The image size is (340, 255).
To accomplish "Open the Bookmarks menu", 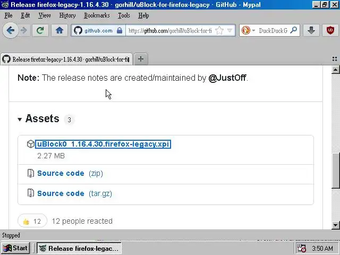I will tap(97, 15).
